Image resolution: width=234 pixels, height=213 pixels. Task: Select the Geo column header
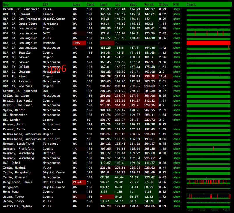[x=6, y=4]
